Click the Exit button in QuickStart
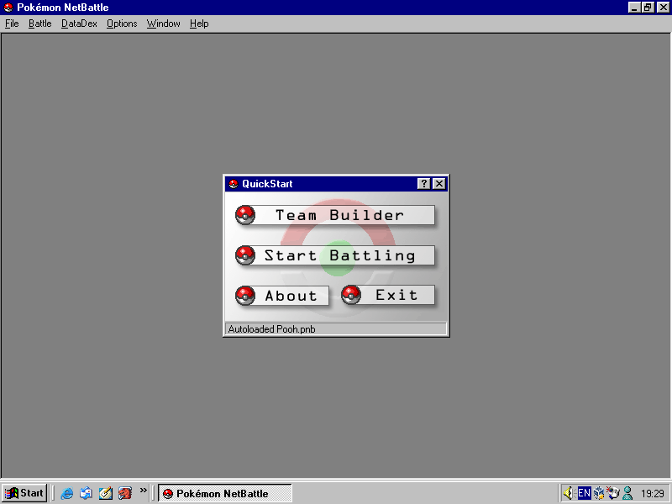The height and width of the screenshot is (504, 672). pyautogui.click(x=388, y=295)
